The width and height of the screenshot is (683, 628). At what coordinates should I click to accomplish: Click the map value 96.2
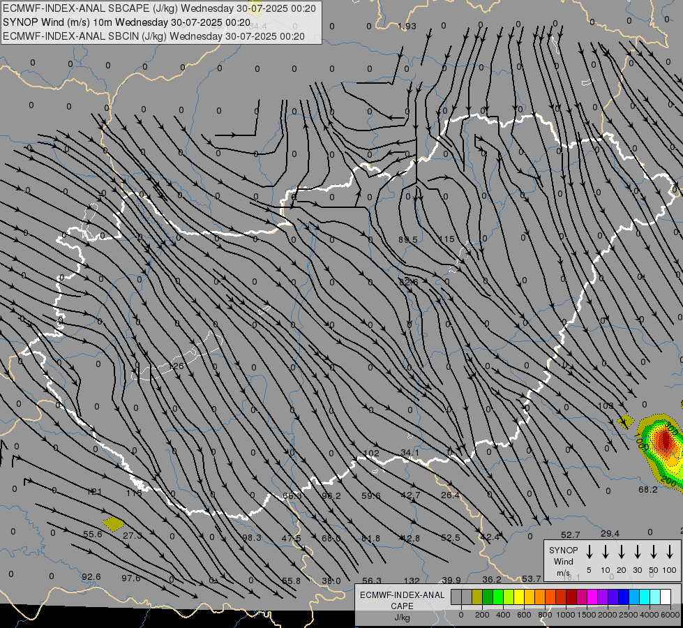331,495
